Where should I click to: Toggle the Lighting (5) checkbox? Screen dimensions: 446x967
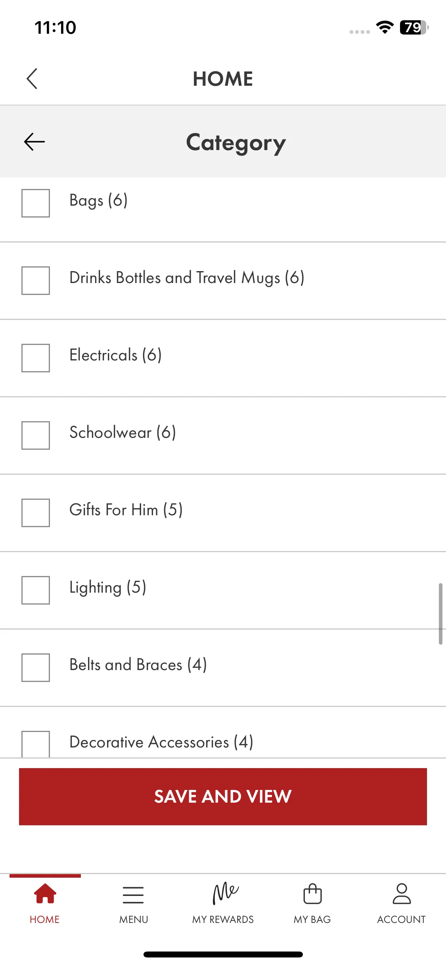tap(36, 590)
